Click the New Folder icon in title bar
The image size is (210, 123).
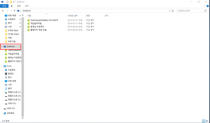(x=11, y=2)
